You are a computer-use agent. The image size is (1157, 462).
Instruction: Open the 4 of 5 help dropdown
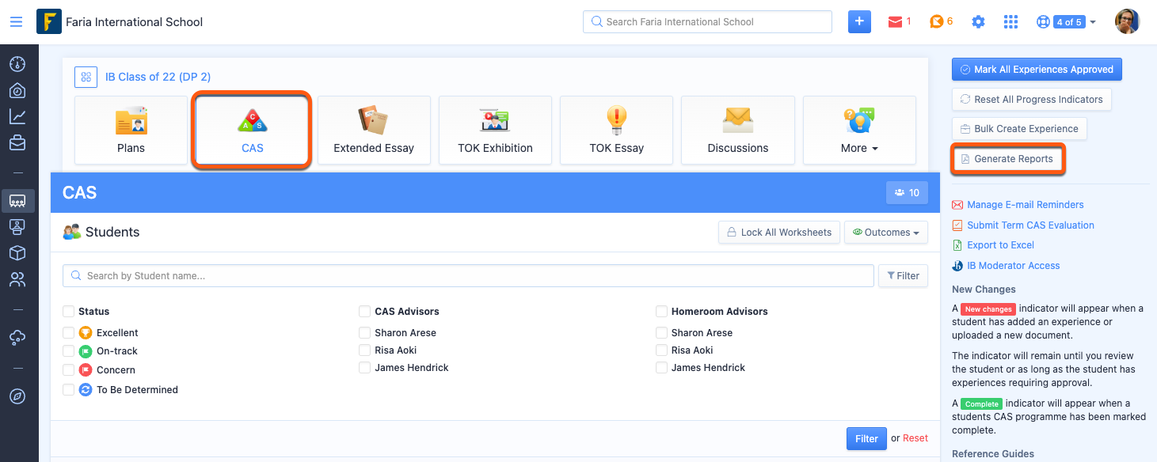[x=1066, y=22]
